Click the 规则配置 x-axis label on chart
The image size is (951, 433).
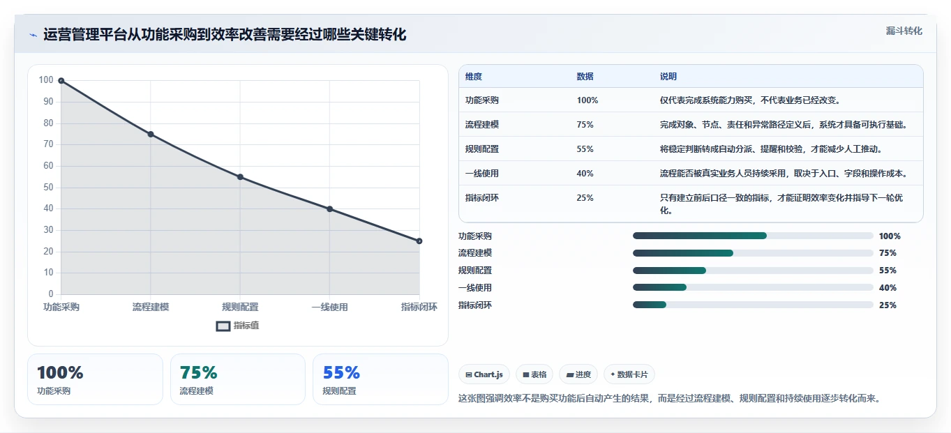tap(240, 307)
